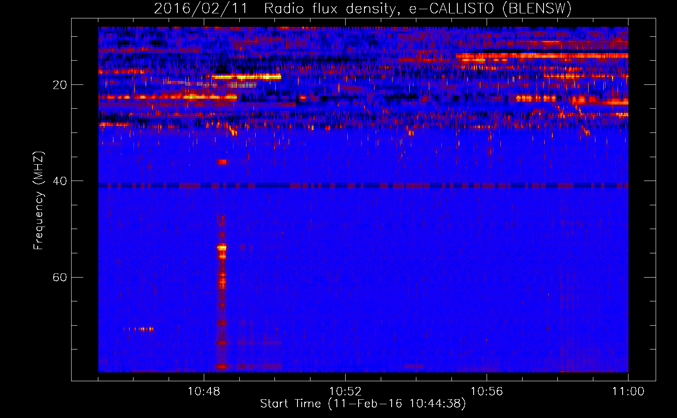The image size is (677, 418).
Task: Click the yellow horizontal band near 18 MHz
Action: pyautogui.click(x=246, y=77)
